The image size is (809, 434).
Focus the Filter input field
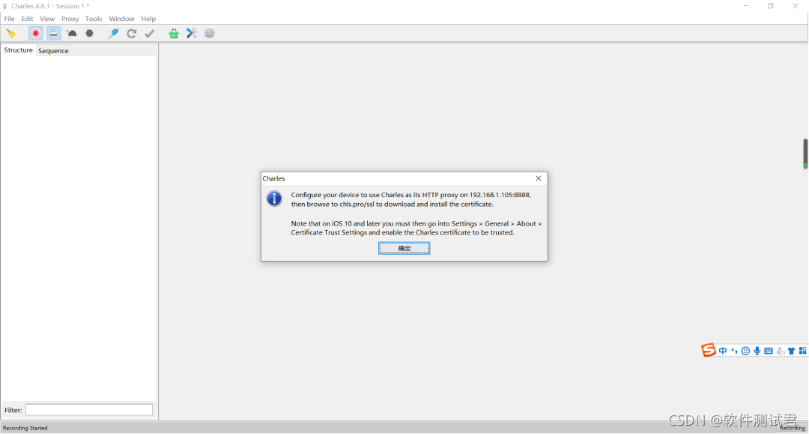pyautogui.click(x=89, y=410)
